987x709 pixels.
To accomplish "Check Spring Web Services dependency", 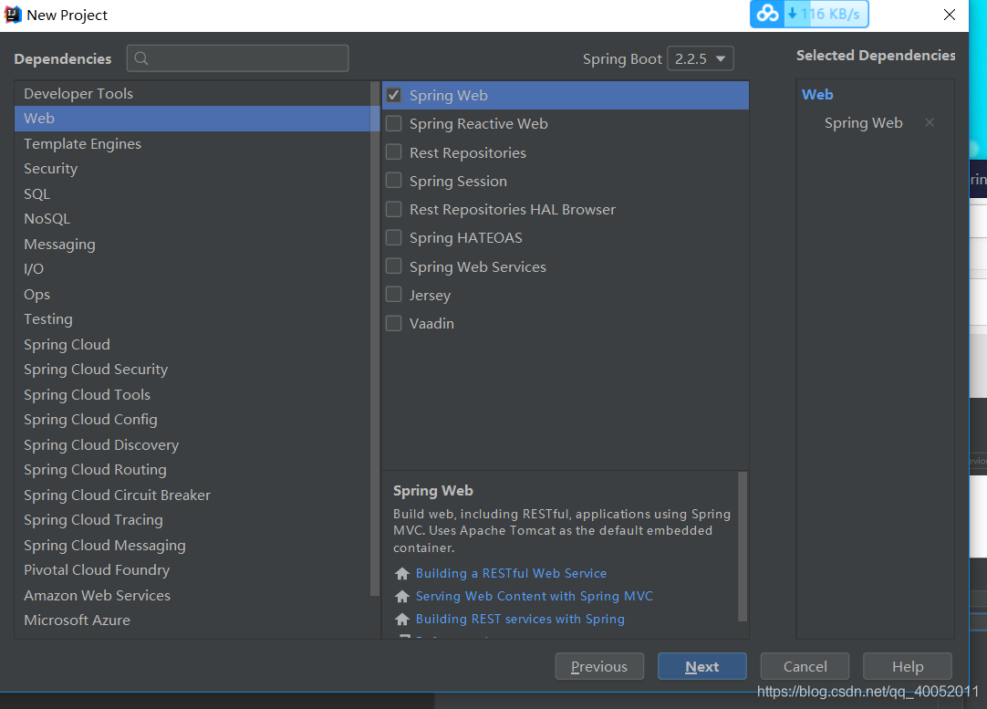I will click(x=393, y=266).
